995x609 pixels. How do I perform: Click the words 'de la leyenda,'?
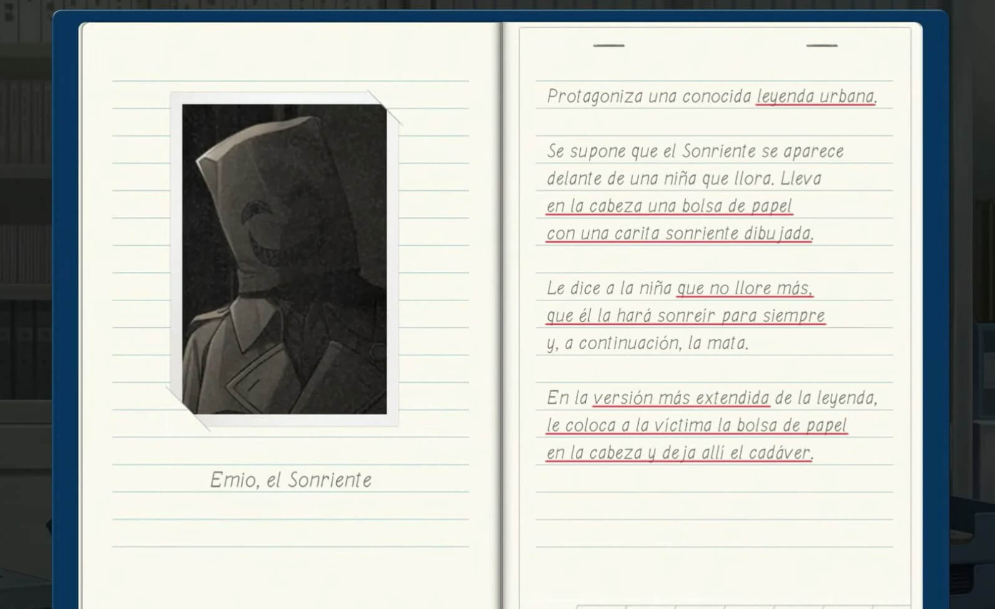826,398
